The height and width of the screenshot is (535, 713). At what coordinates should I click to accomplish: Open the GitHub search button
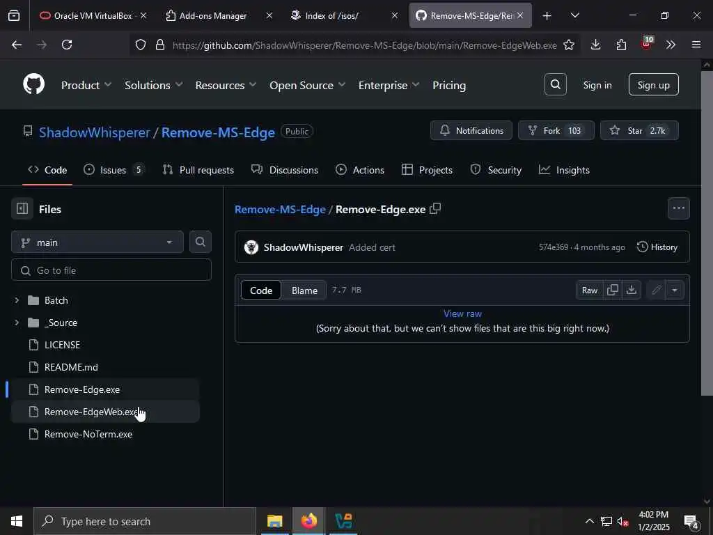555,84
